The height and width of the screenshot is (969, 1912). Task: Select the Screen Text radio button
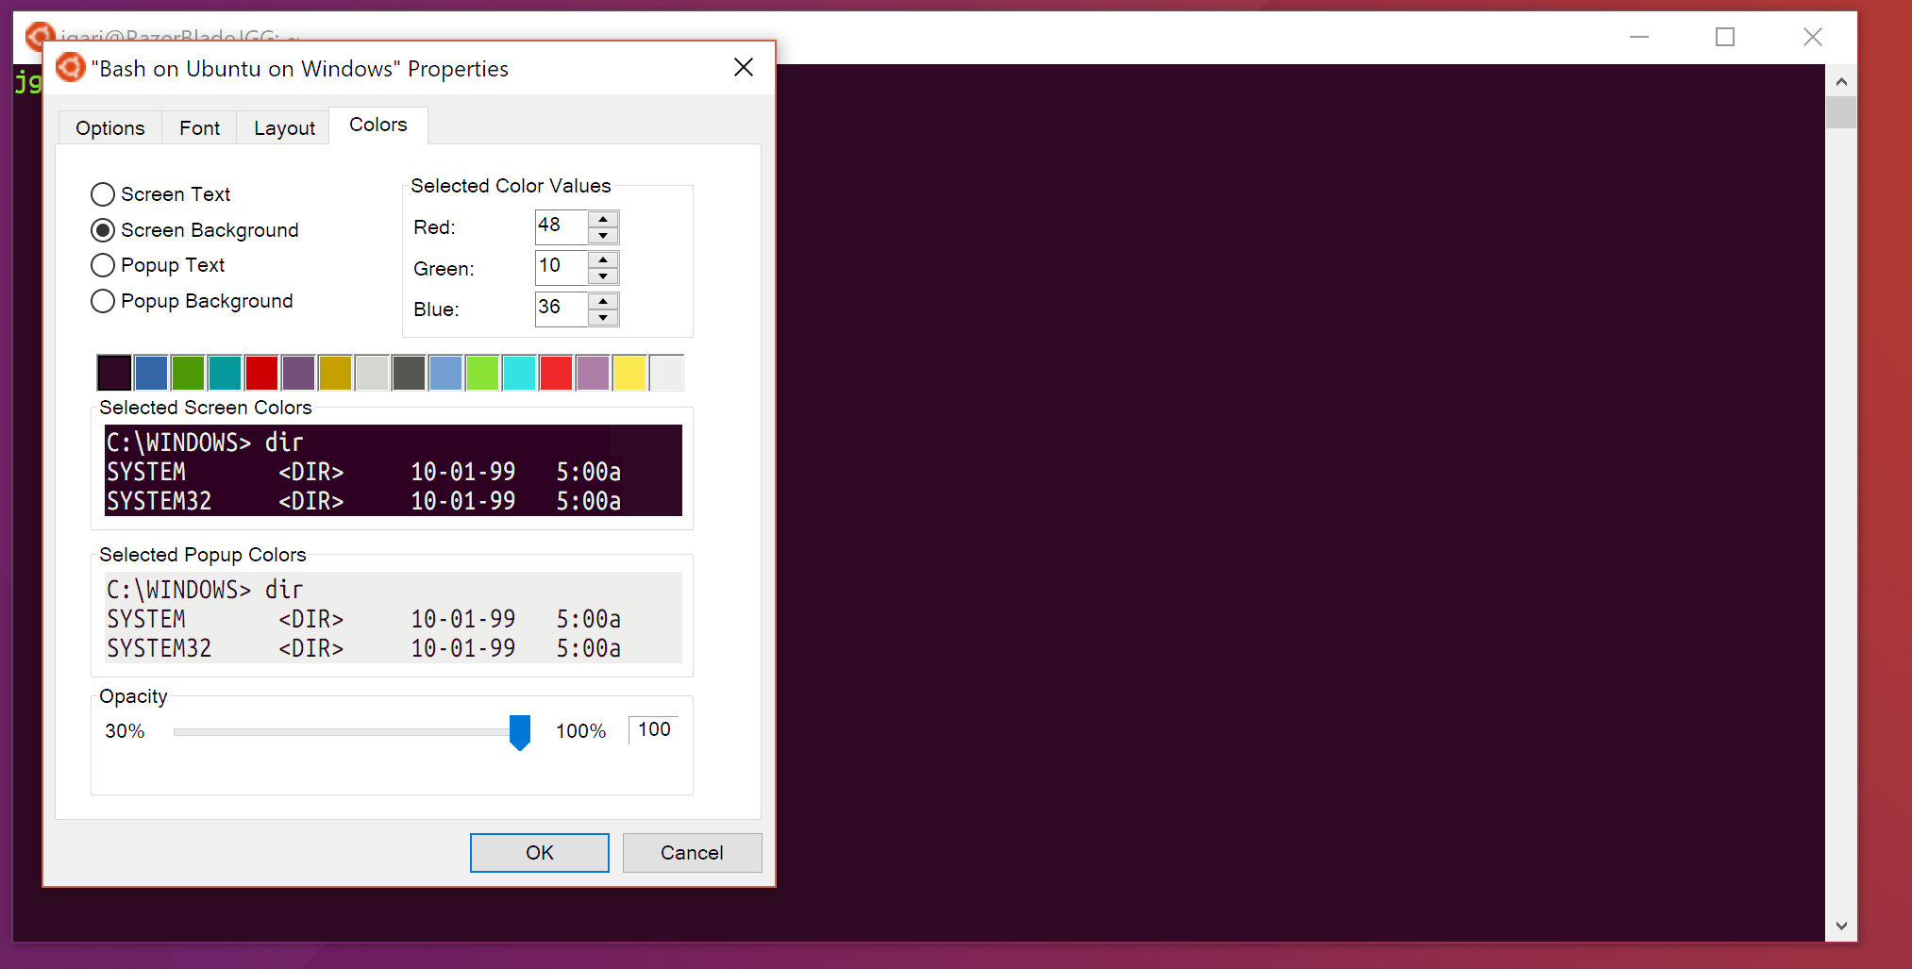[103, 194]
